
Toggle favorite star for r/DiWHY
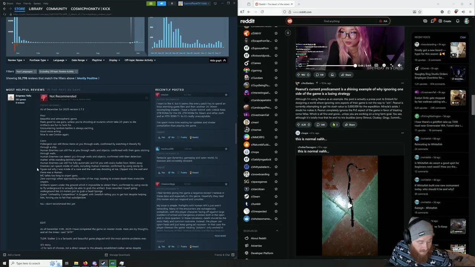276,33
